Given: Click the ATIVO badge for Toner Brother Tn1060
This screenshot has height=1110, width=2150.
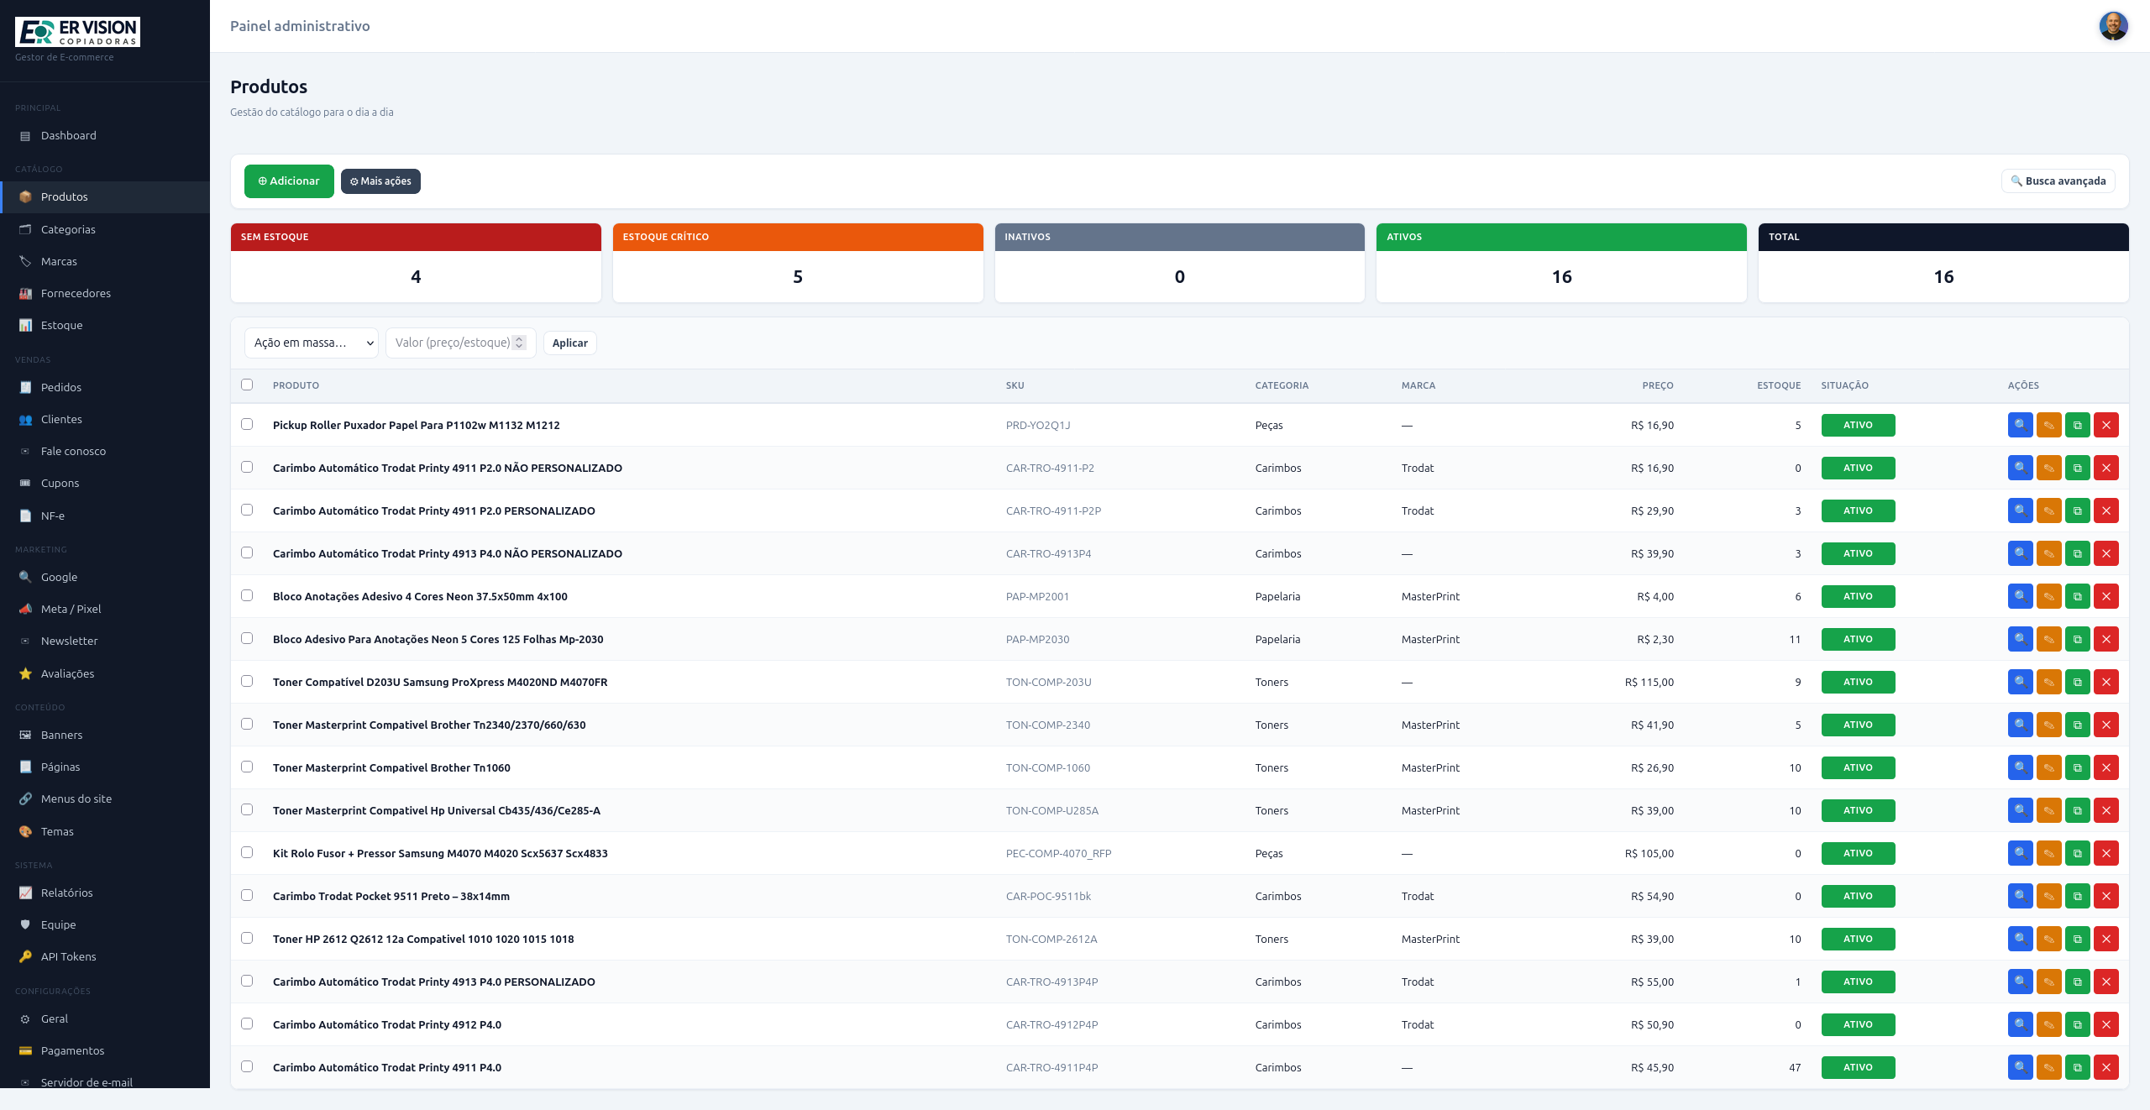Looking at the screenshot, I should click(1858, 767).
